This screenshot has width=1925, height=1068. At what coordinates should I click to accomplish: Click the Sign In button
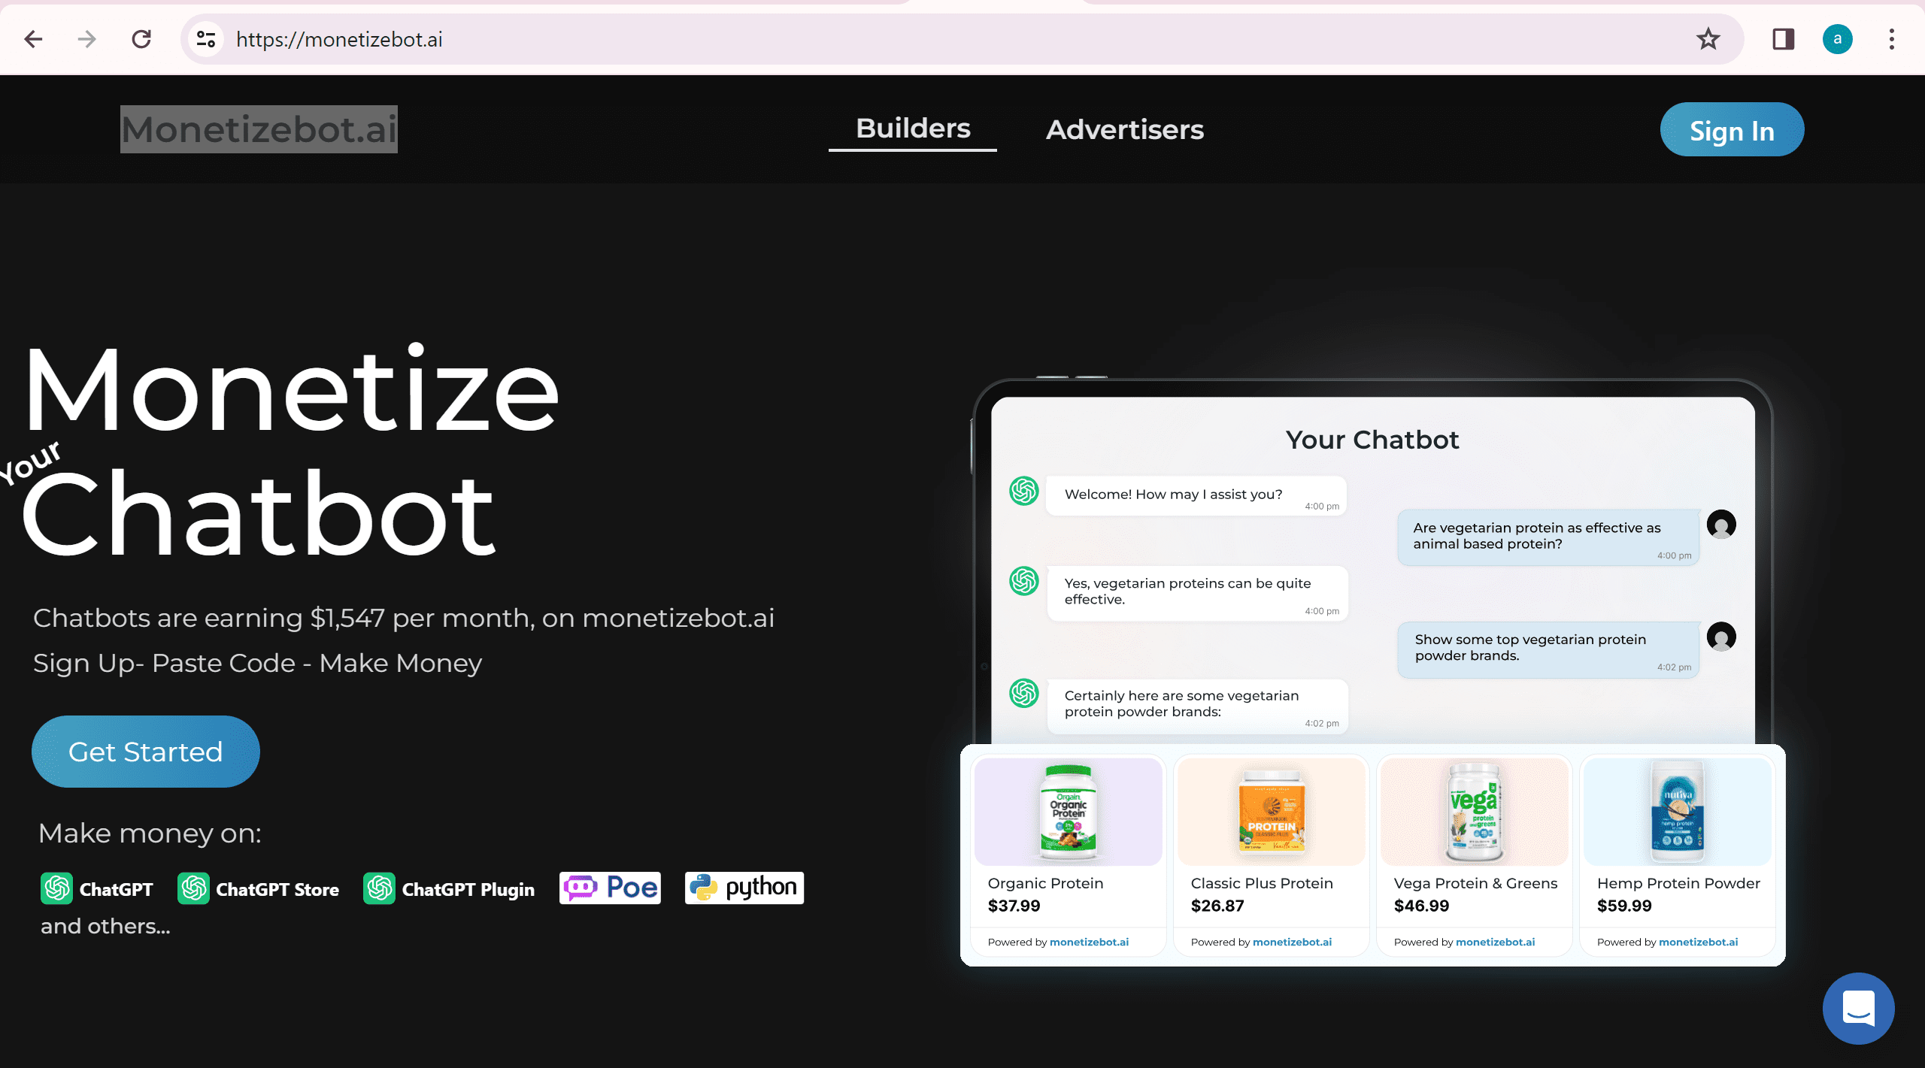pyautogui.click(x=1732, y=129)
